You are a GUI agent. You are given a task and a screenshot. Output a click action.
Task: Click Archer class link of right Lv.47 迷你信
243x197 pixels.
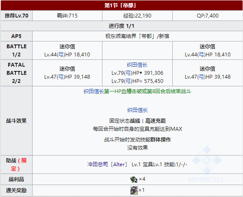click(x=201, y=77)
